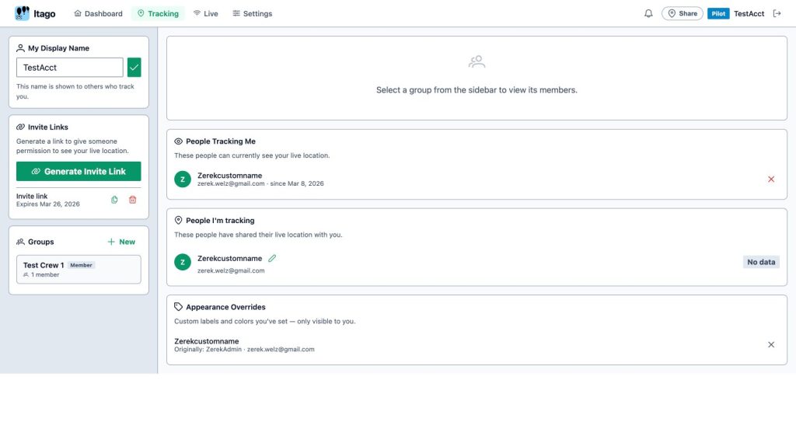Image resolution: width=796 pixels, height=422 pixels.
Task: Edit Zerekcustomname label with pencil icon
Action: click(x=272, y=258)
